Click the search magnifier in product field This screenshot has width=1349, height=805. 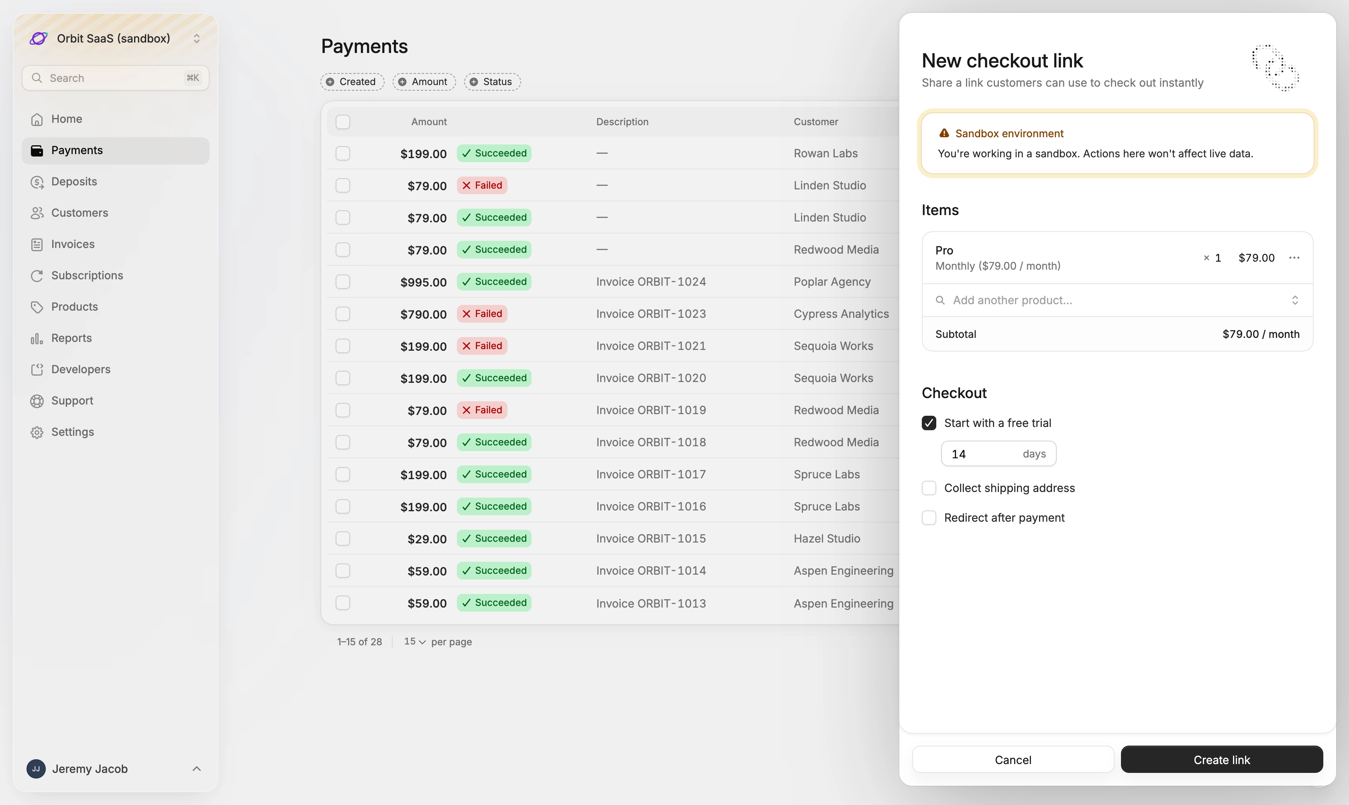tap(940, 300)
